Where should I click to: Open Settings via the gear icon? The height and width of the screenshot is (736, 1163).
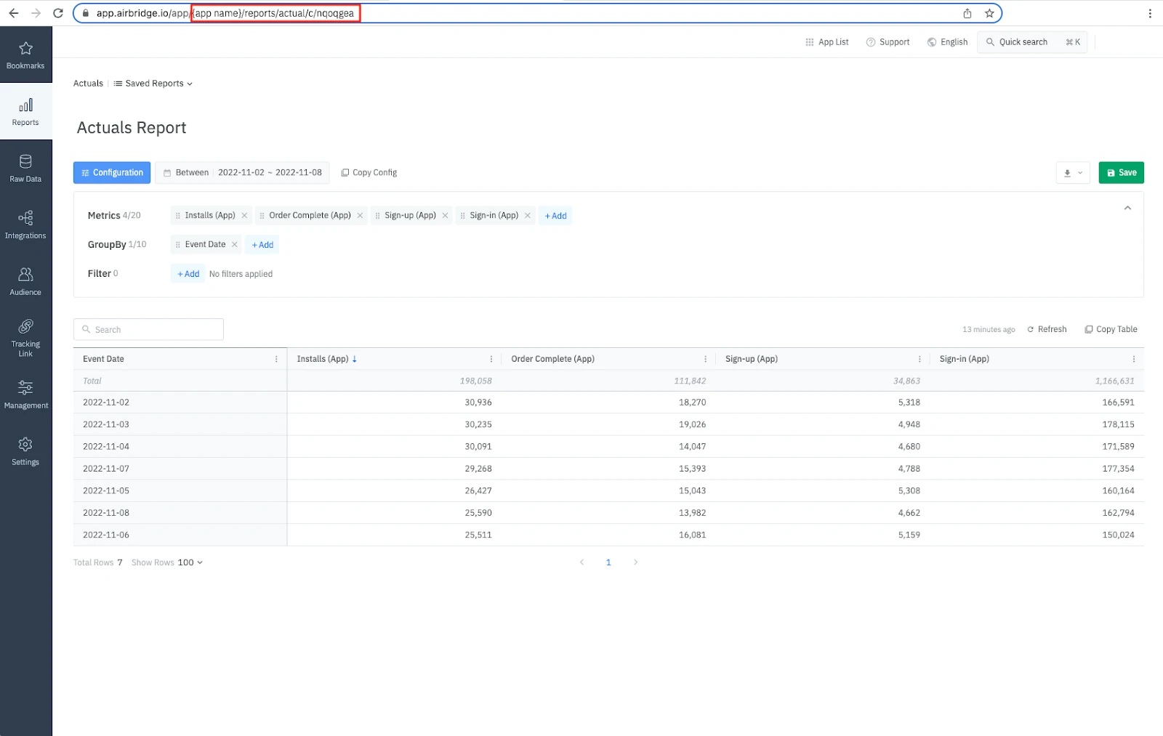point(25,451)
